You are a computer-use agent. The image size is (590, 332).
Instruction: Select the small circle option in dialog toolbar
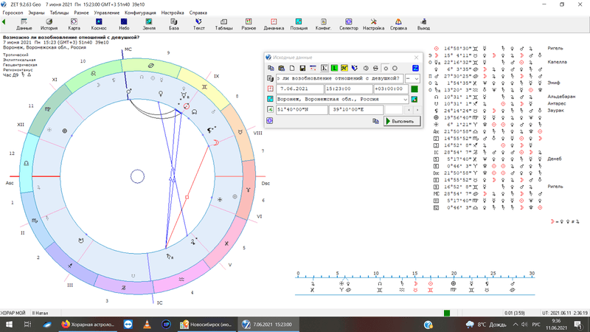pos(385,68)
